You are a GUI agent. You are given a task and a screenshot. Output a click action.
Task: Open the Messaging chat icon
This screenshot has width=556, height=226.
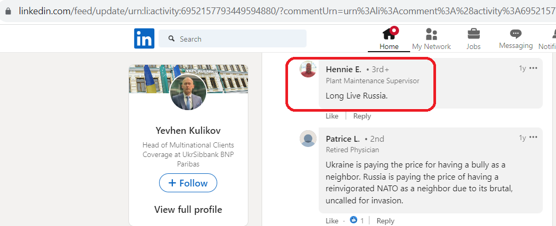pyautogui.click(x=516, y=34)
